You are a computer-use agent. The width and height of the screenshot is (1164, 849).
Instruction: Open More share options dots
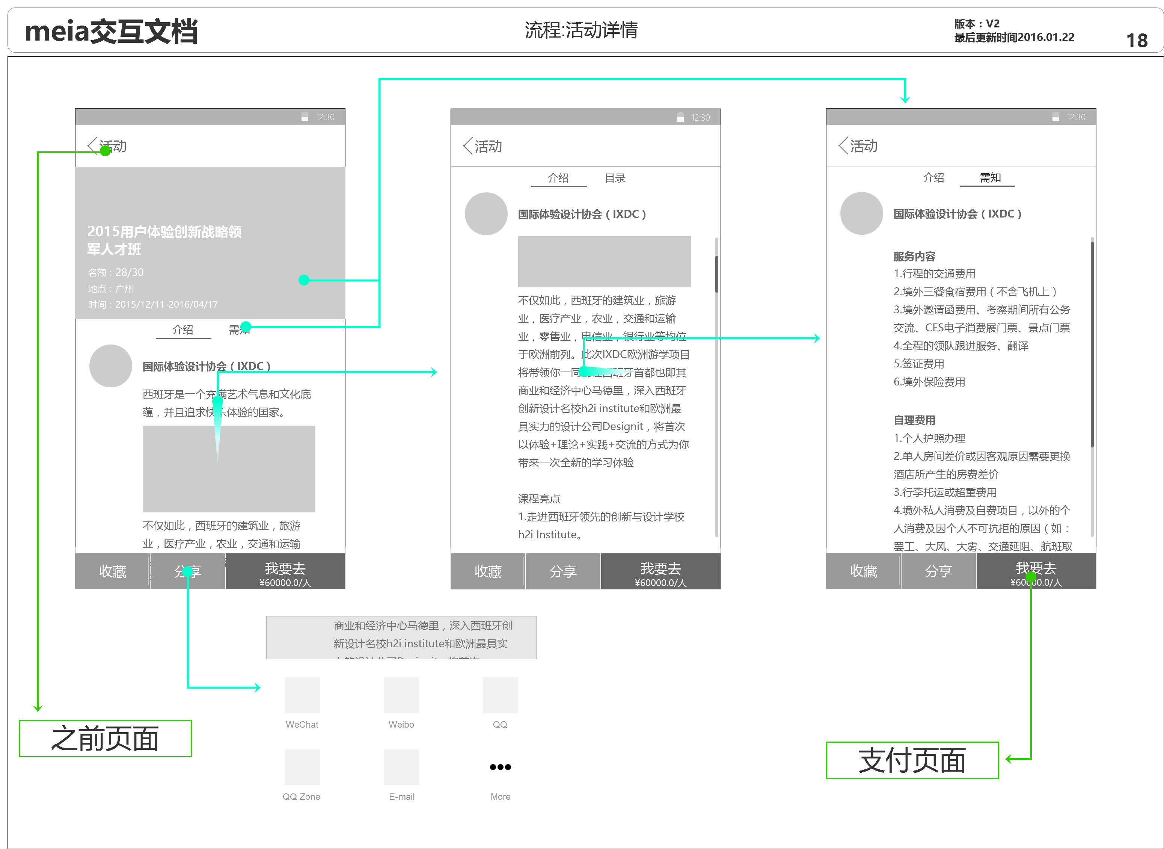[500, 767]
